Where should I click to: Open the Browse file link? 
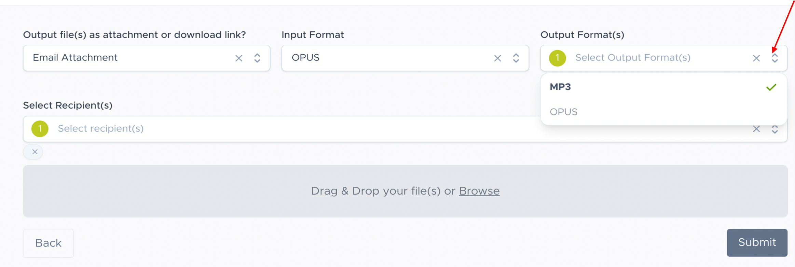click(x=479, y=191)
